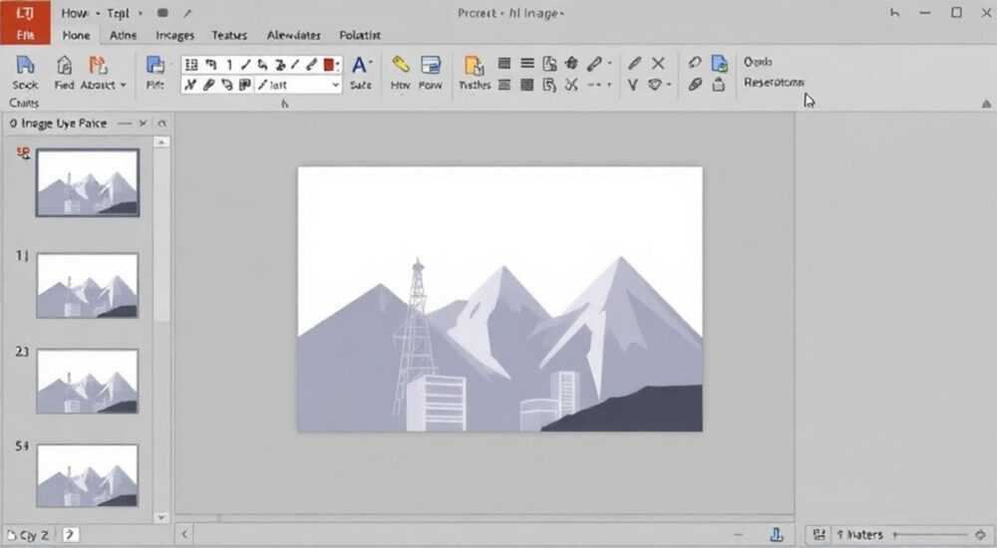Click the Forw window icon
This screenshot has width=997, height=548.
[431, 65]
